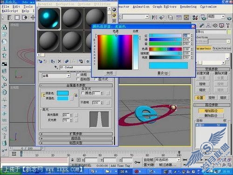The width and height of the screenshot is (233, 175).
Task: Switch to the Display command panel tab
Action: (221, 25)
